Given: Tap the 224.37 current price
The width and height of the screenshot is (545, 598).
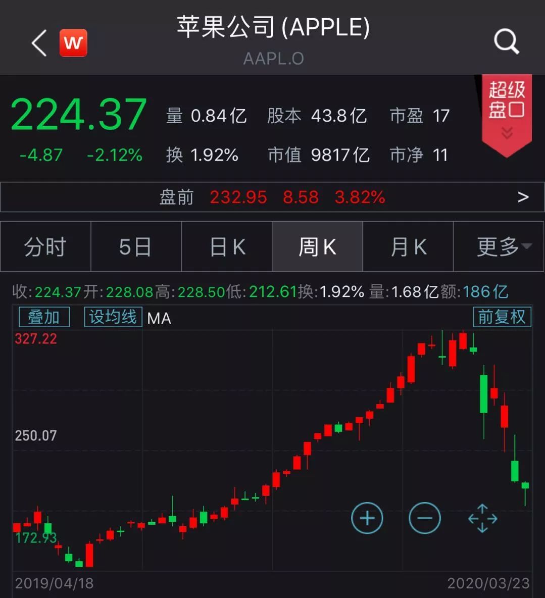Looking at the screenshot, I should pos(79,115).
